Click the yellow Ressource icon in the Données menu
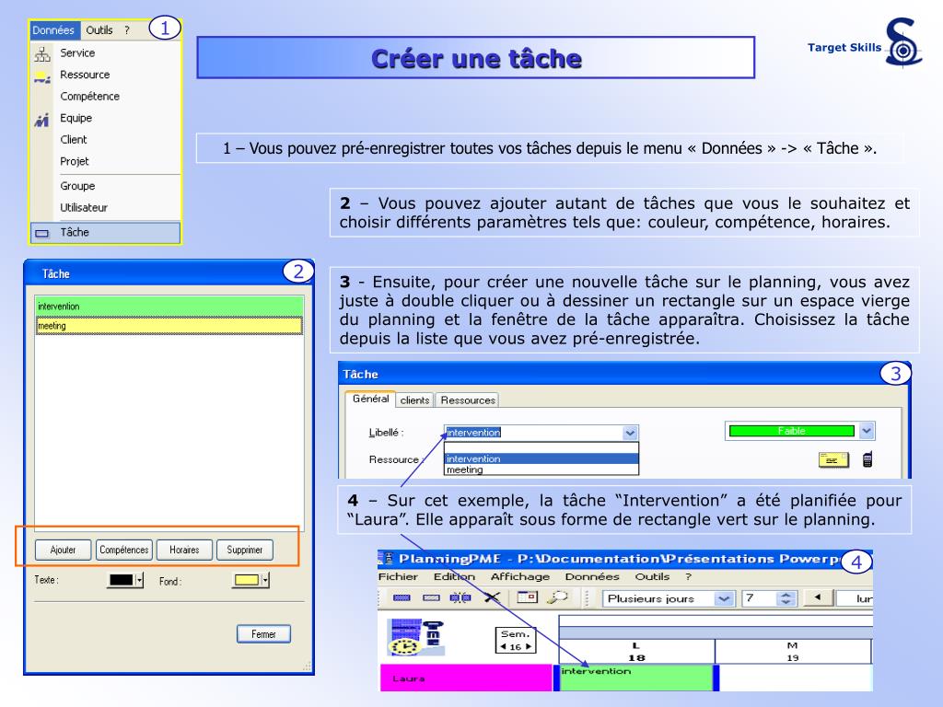943x707 pixels. 41,76
